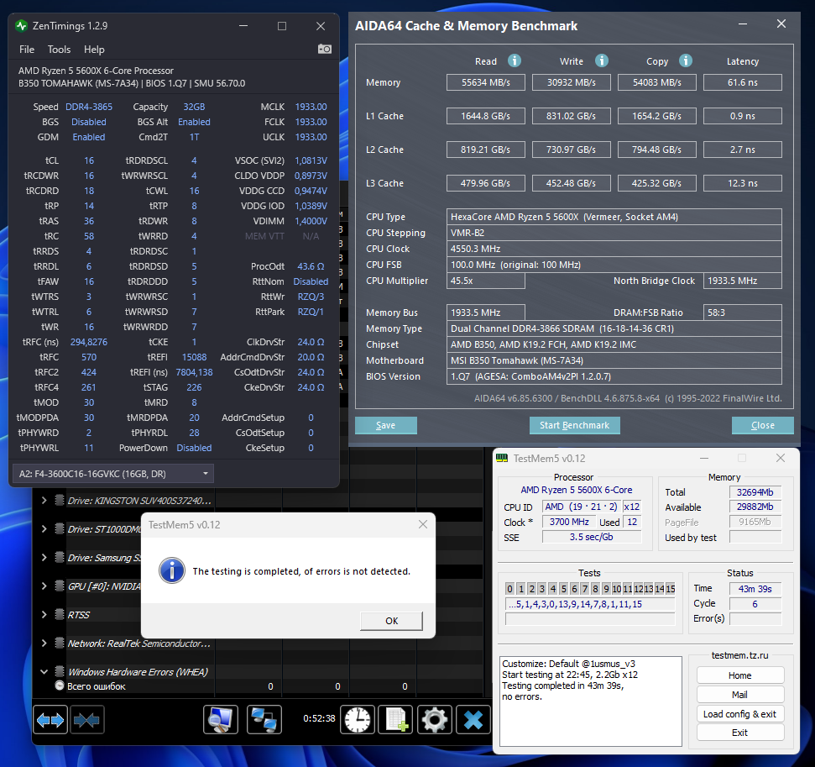Expand Drive: KINGSTON SUV400S37240 sensor group
The width and height of the screenshot is (815, 767).
44,501
